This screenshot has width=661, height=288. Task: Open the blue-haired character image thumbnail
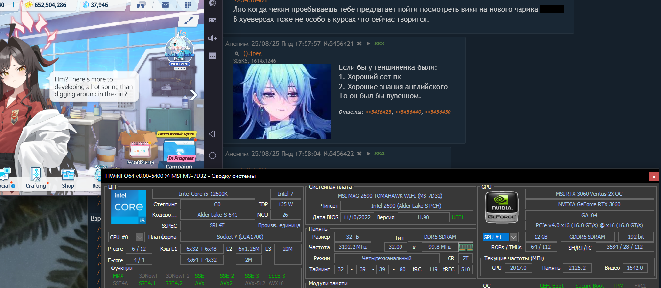[x=282, y=102]
